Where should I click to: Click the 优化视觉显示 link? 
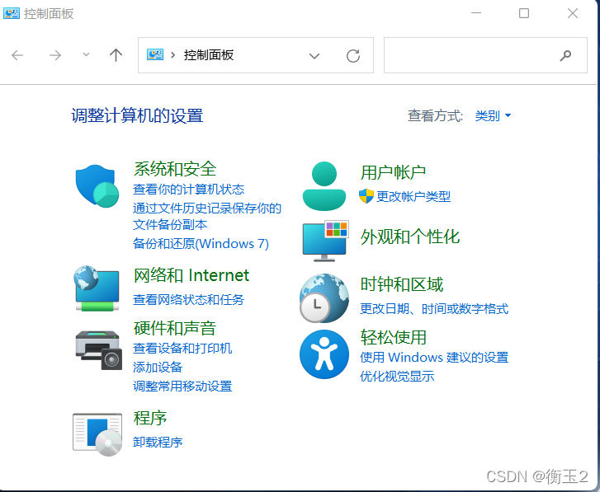(x=397, y=377)
